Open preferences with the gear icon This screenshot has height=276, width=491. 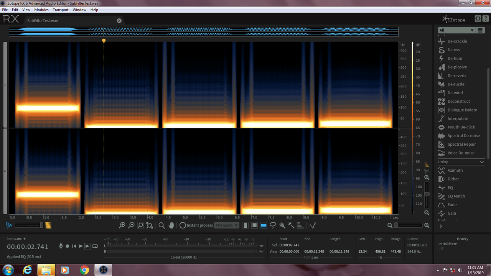pos(478,18)
